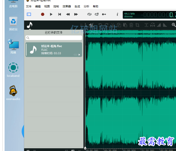This screenshot has width=176, height=151.
Task: Click the fast-forward button
Action: pyautogui.click(x=76, y=14)
